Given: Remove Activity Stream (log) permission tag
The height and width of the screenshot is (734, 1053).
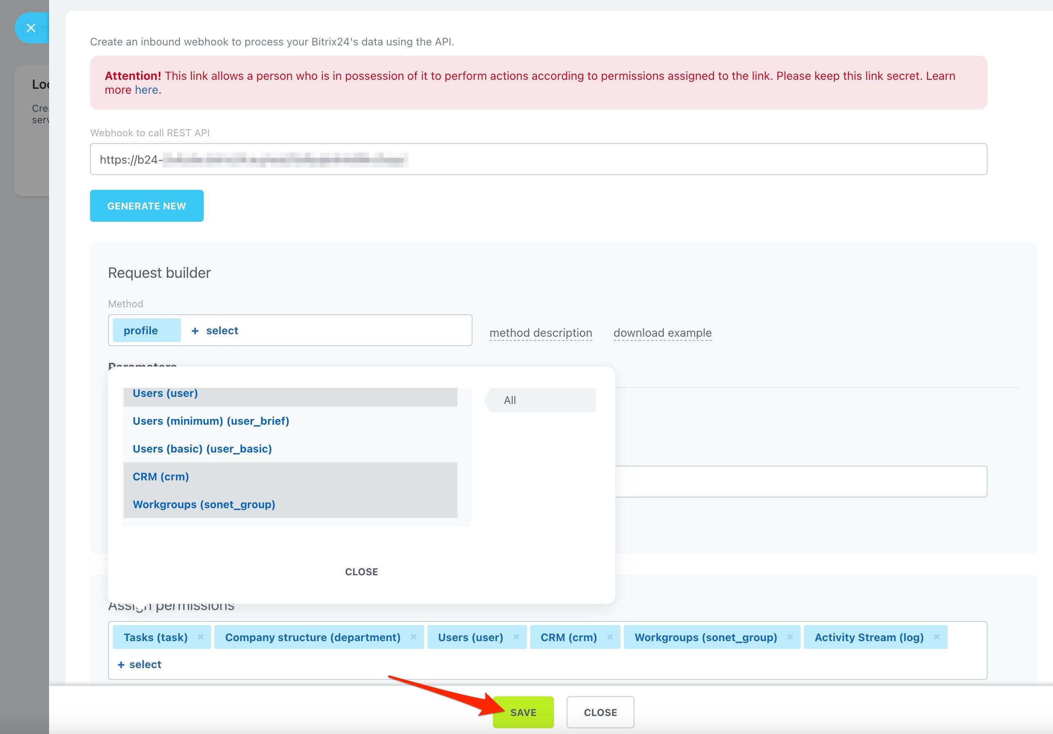Looking at the screenshot, I should coord(936,637).
